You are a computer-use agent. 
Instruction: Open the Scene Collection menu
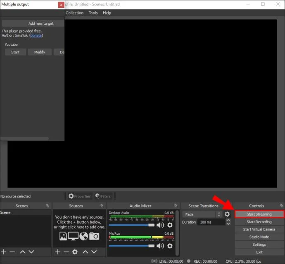click(74, 13)
